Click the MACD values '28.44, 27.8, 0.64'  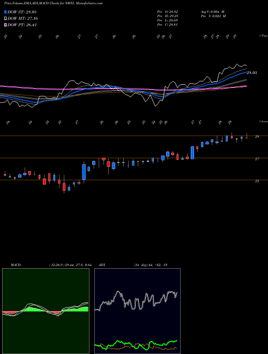[78, 265]
